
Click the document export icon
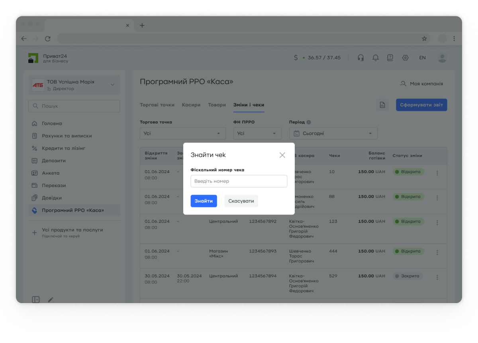click(382, 105)
